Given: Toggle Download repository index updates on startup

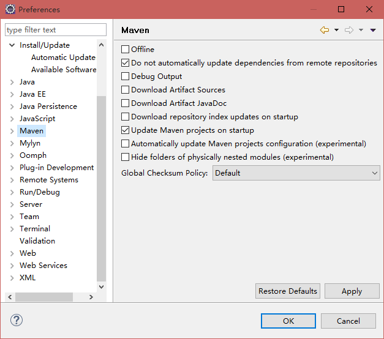Looking at the screenshot, I should pos(125,116).
